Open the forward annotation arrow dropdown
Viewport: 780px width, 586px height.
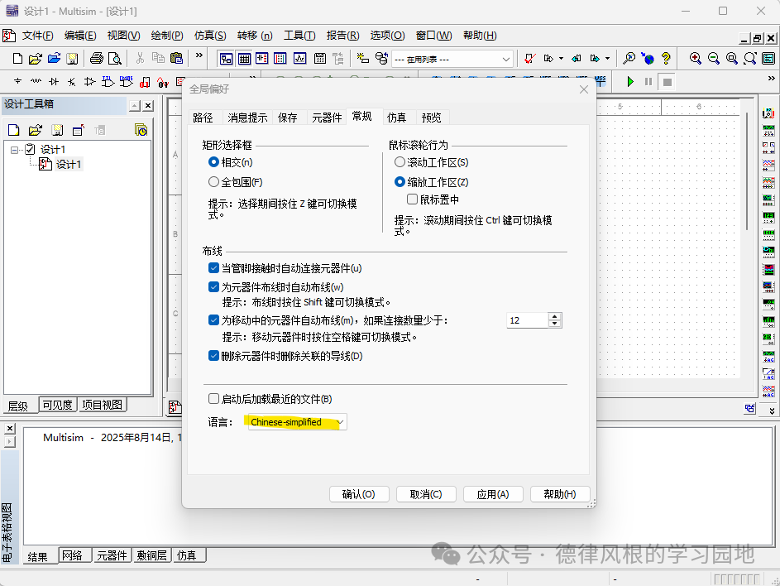click(607, 59)
